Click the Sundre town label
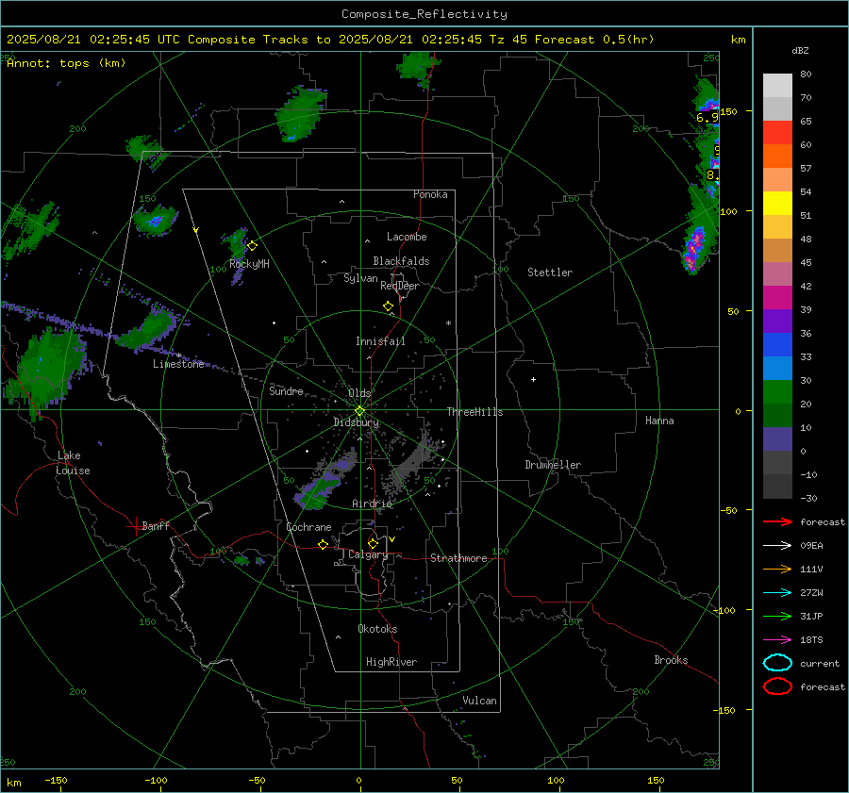Image resolution: width=849 pixels, height=793 pixels. pyautogui.click(x=286, y=390)
